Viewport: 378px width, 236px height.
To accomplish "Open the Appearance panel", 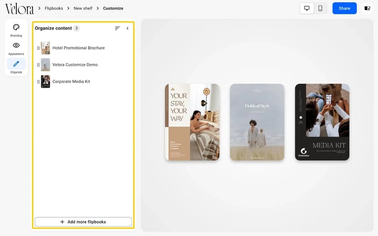I will (x=16, y=49).
